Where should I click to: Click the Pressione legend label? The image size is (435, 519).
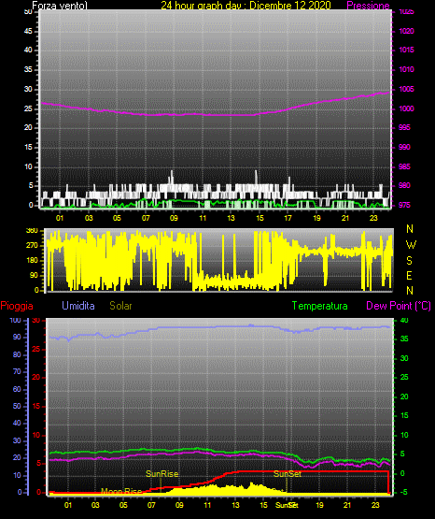[x=368, y=6]
